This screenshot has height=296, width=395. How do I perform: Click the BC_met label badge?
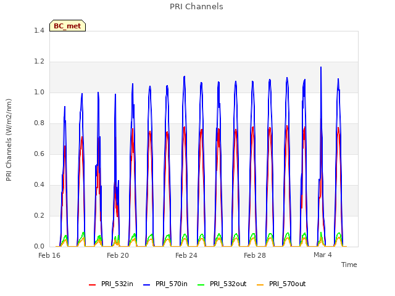click(67, 26)
